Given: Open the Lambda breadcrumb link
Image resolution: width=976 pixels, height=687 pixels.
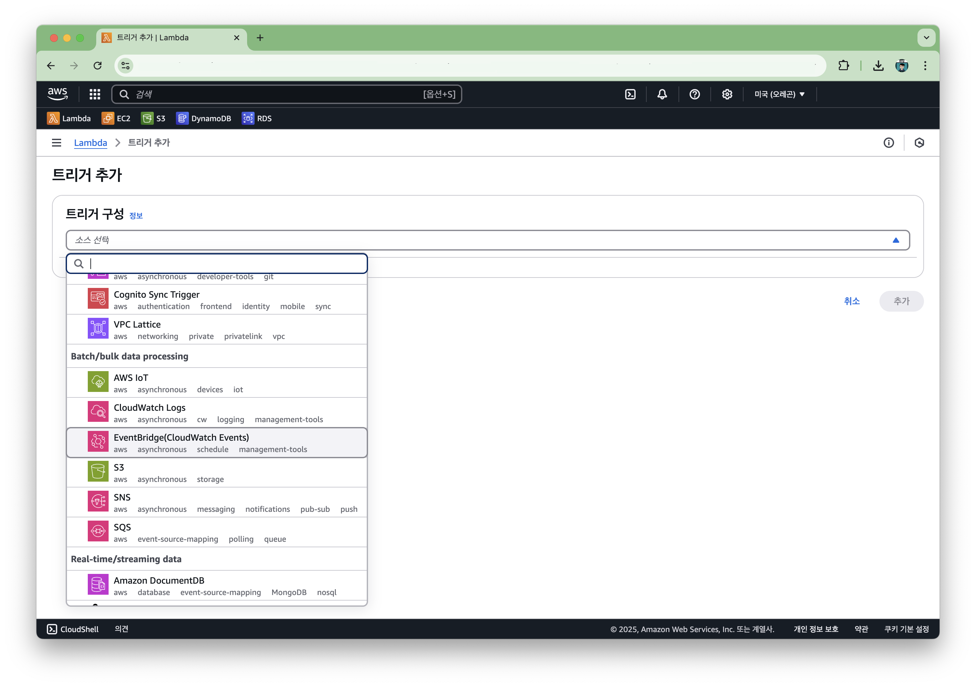Looking at the screenshot, I should point(90,143).
